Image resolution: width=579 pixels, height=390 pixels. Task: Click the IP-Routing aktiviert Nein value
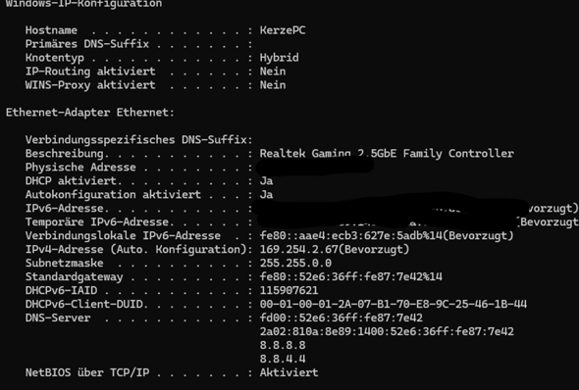click(x=273, y=72)
